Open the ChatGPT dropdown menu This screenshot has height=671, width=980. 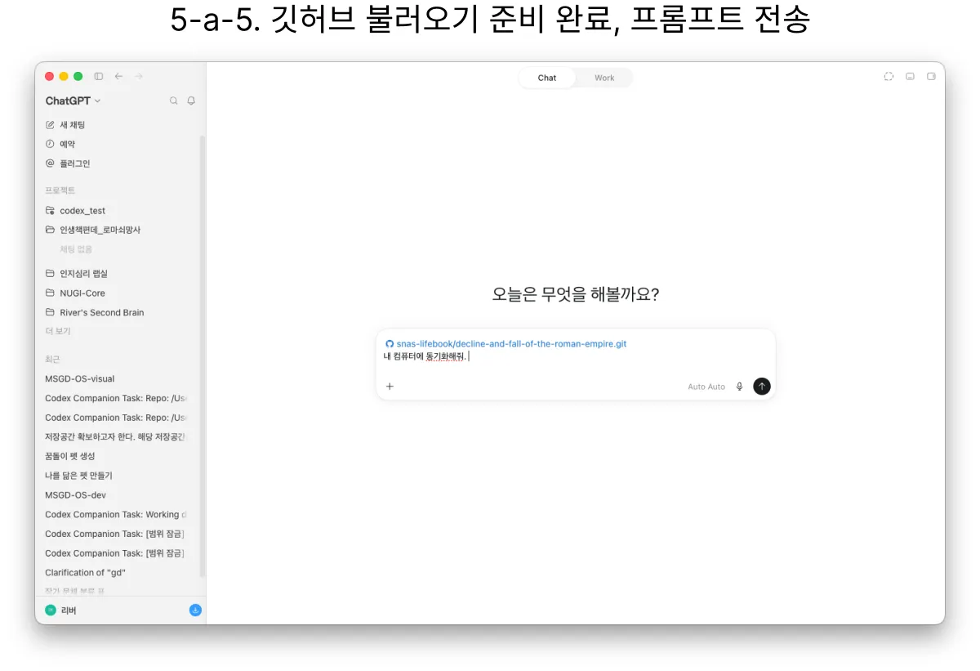[x=73, y=101]
